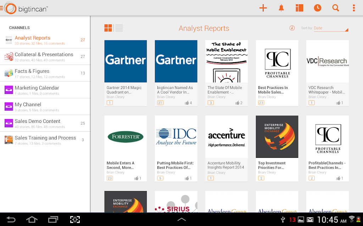Open Accenture Mobility Insights Report 2014
Viewport: 363px width, 226px height.
[x=227, y=149]
